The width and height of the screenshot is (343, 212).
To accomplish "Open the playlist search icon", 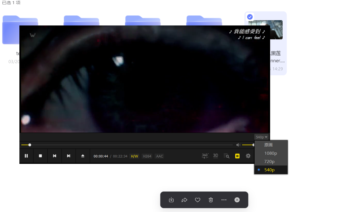I will 226,156.
